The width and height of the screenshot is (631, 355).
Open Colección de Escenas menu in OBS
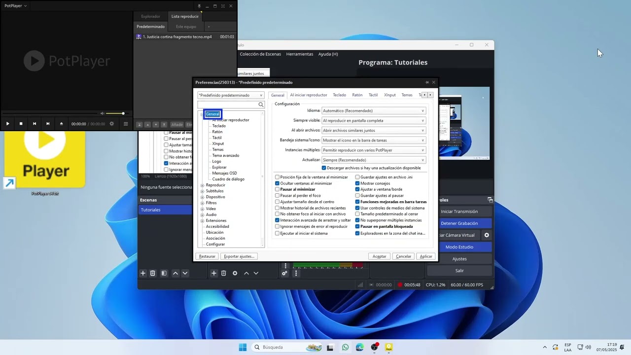tap(260, 54)
